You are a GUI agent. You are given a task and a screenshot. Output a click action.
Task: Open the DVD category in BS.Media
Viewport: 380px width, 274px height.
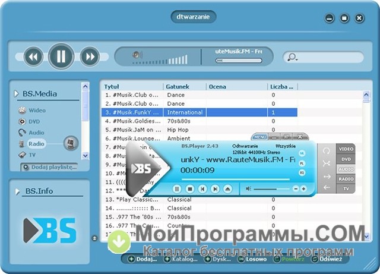tap(34, 122)
